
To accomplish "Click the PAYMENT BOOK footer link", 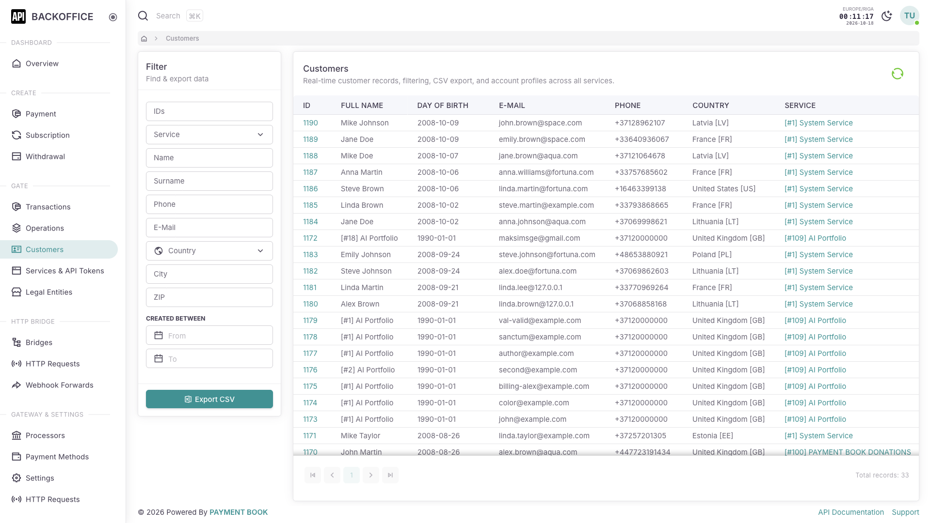I will (x=239, y=512).
